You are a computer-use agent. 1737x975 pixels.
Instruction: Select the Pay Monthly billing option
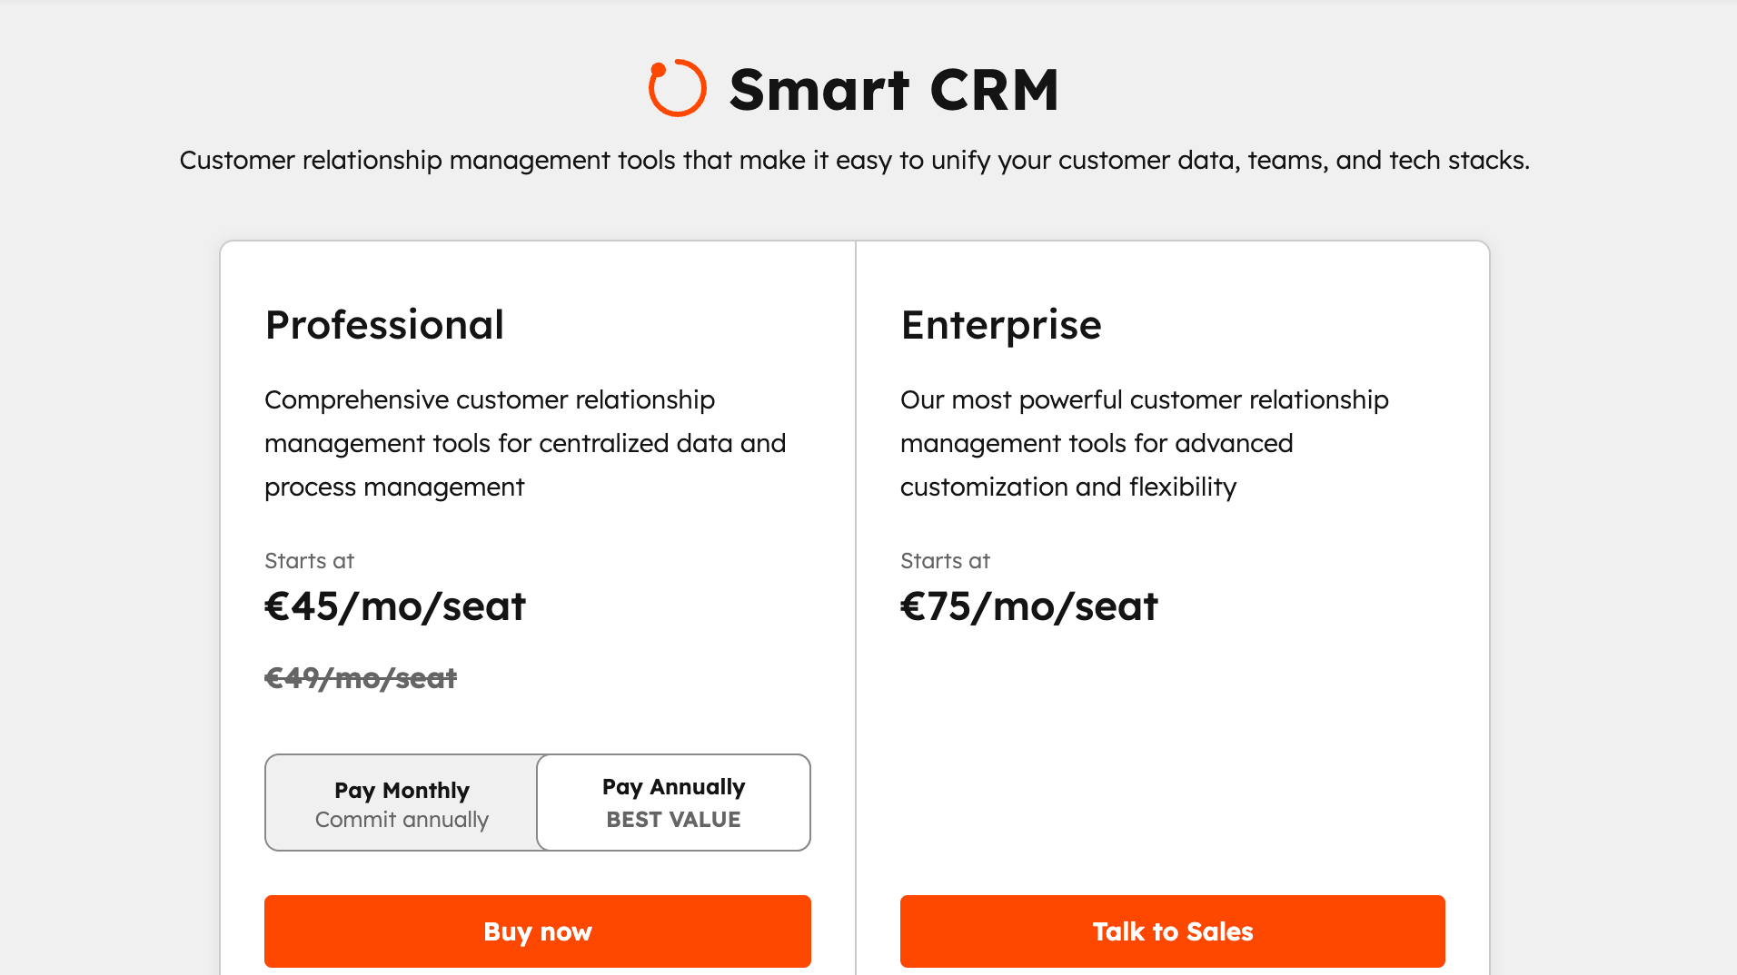(x=401, y=803)
